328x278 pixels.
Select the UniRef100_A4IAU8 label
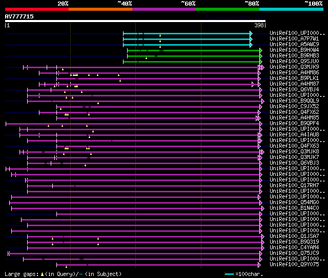(294, 135)
